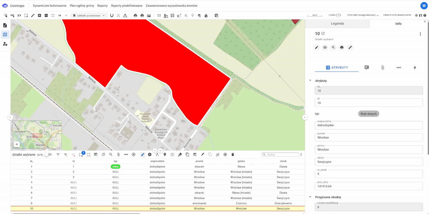
Task: Click the magnifier icon in Info panel
Action: pos(333,48)
